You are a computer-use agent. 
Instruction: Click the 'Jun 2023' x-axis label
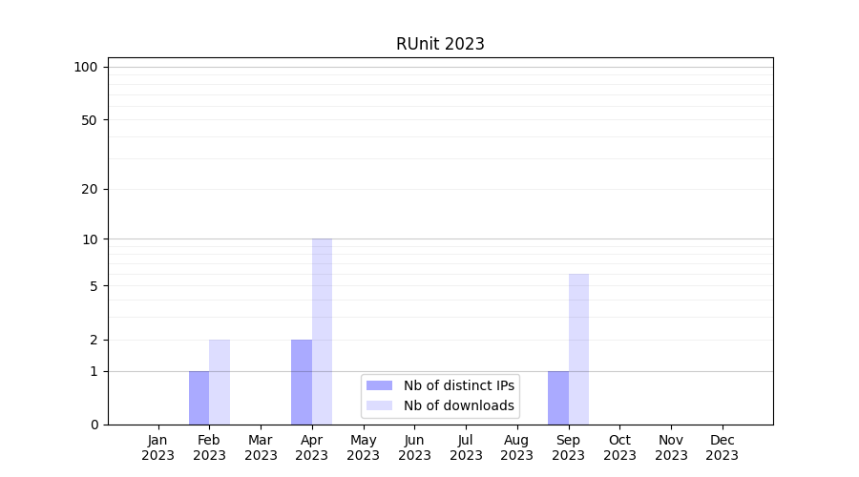pos(414,447)
